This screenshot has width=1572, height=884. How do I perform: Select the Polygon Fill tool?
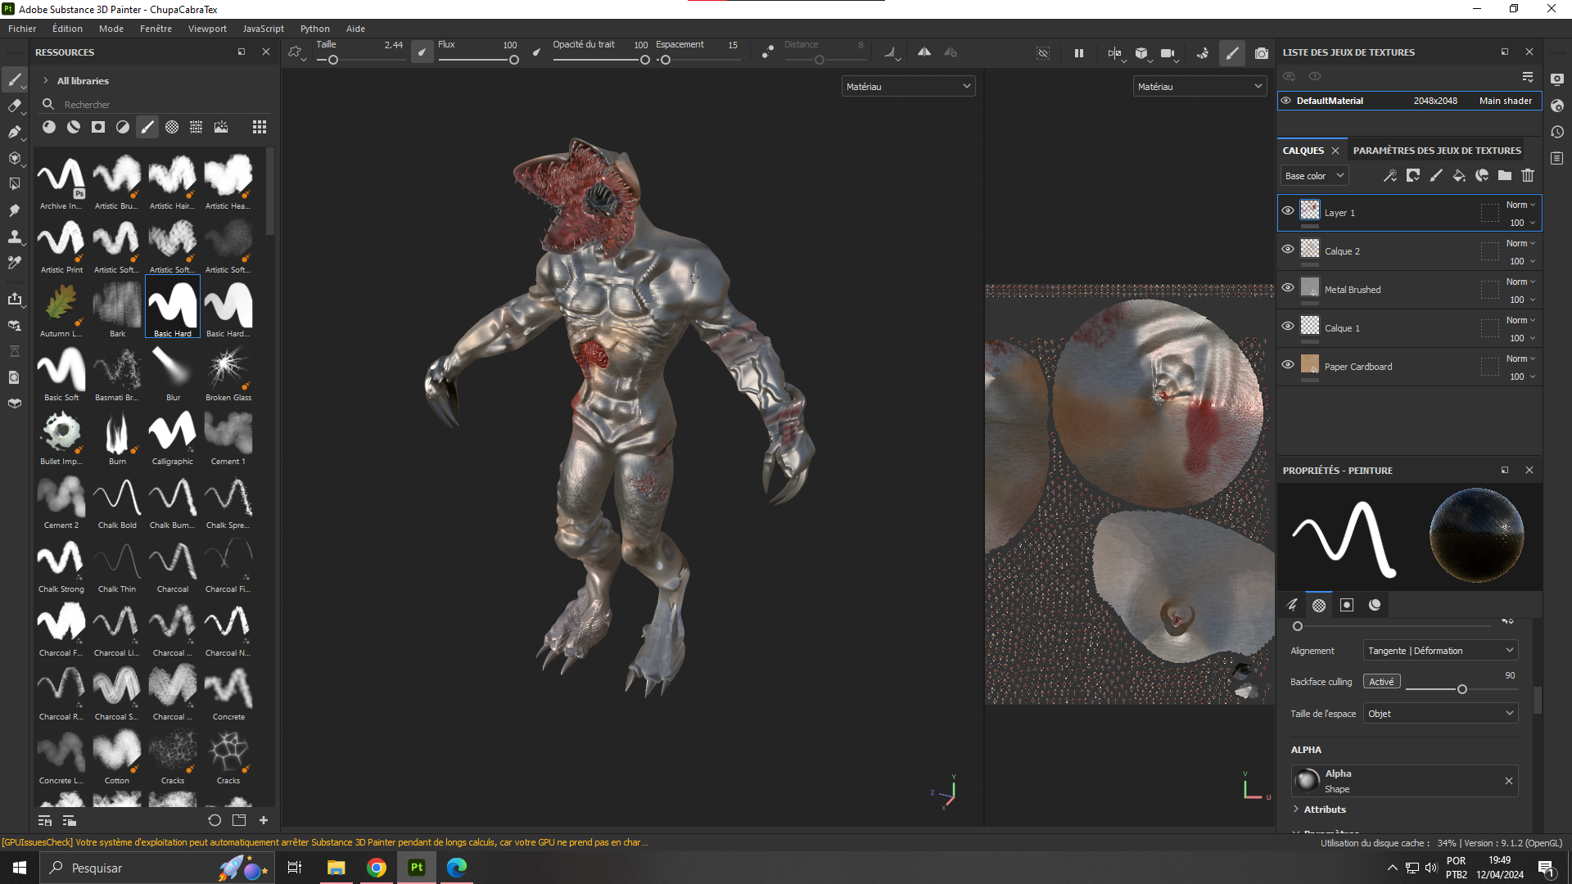tap(14, 158)
